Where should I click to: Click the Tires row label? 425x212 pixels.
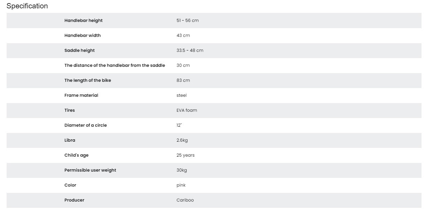coord(70,110)
